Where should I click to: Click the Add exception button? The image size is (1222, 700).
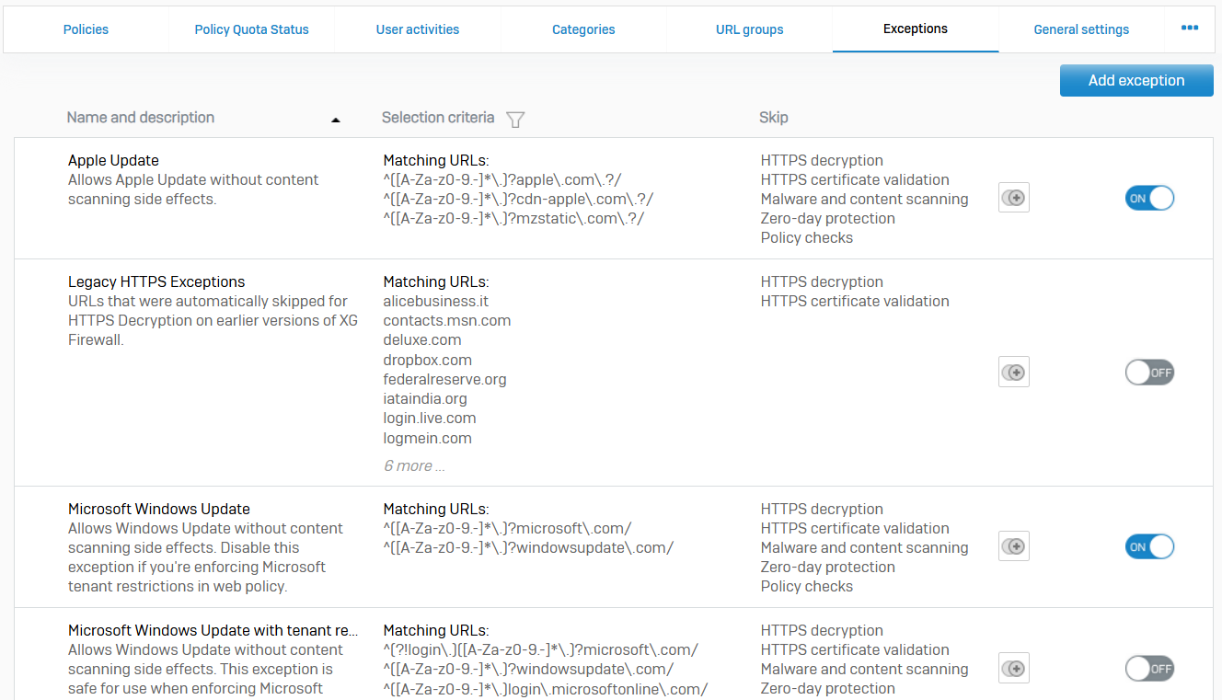(1136, 80)
